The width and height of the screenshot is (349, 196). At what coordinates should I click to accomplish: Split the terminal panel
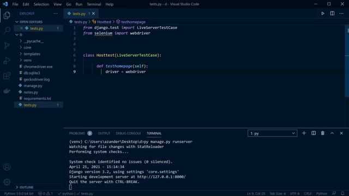(x=314, y=133)
